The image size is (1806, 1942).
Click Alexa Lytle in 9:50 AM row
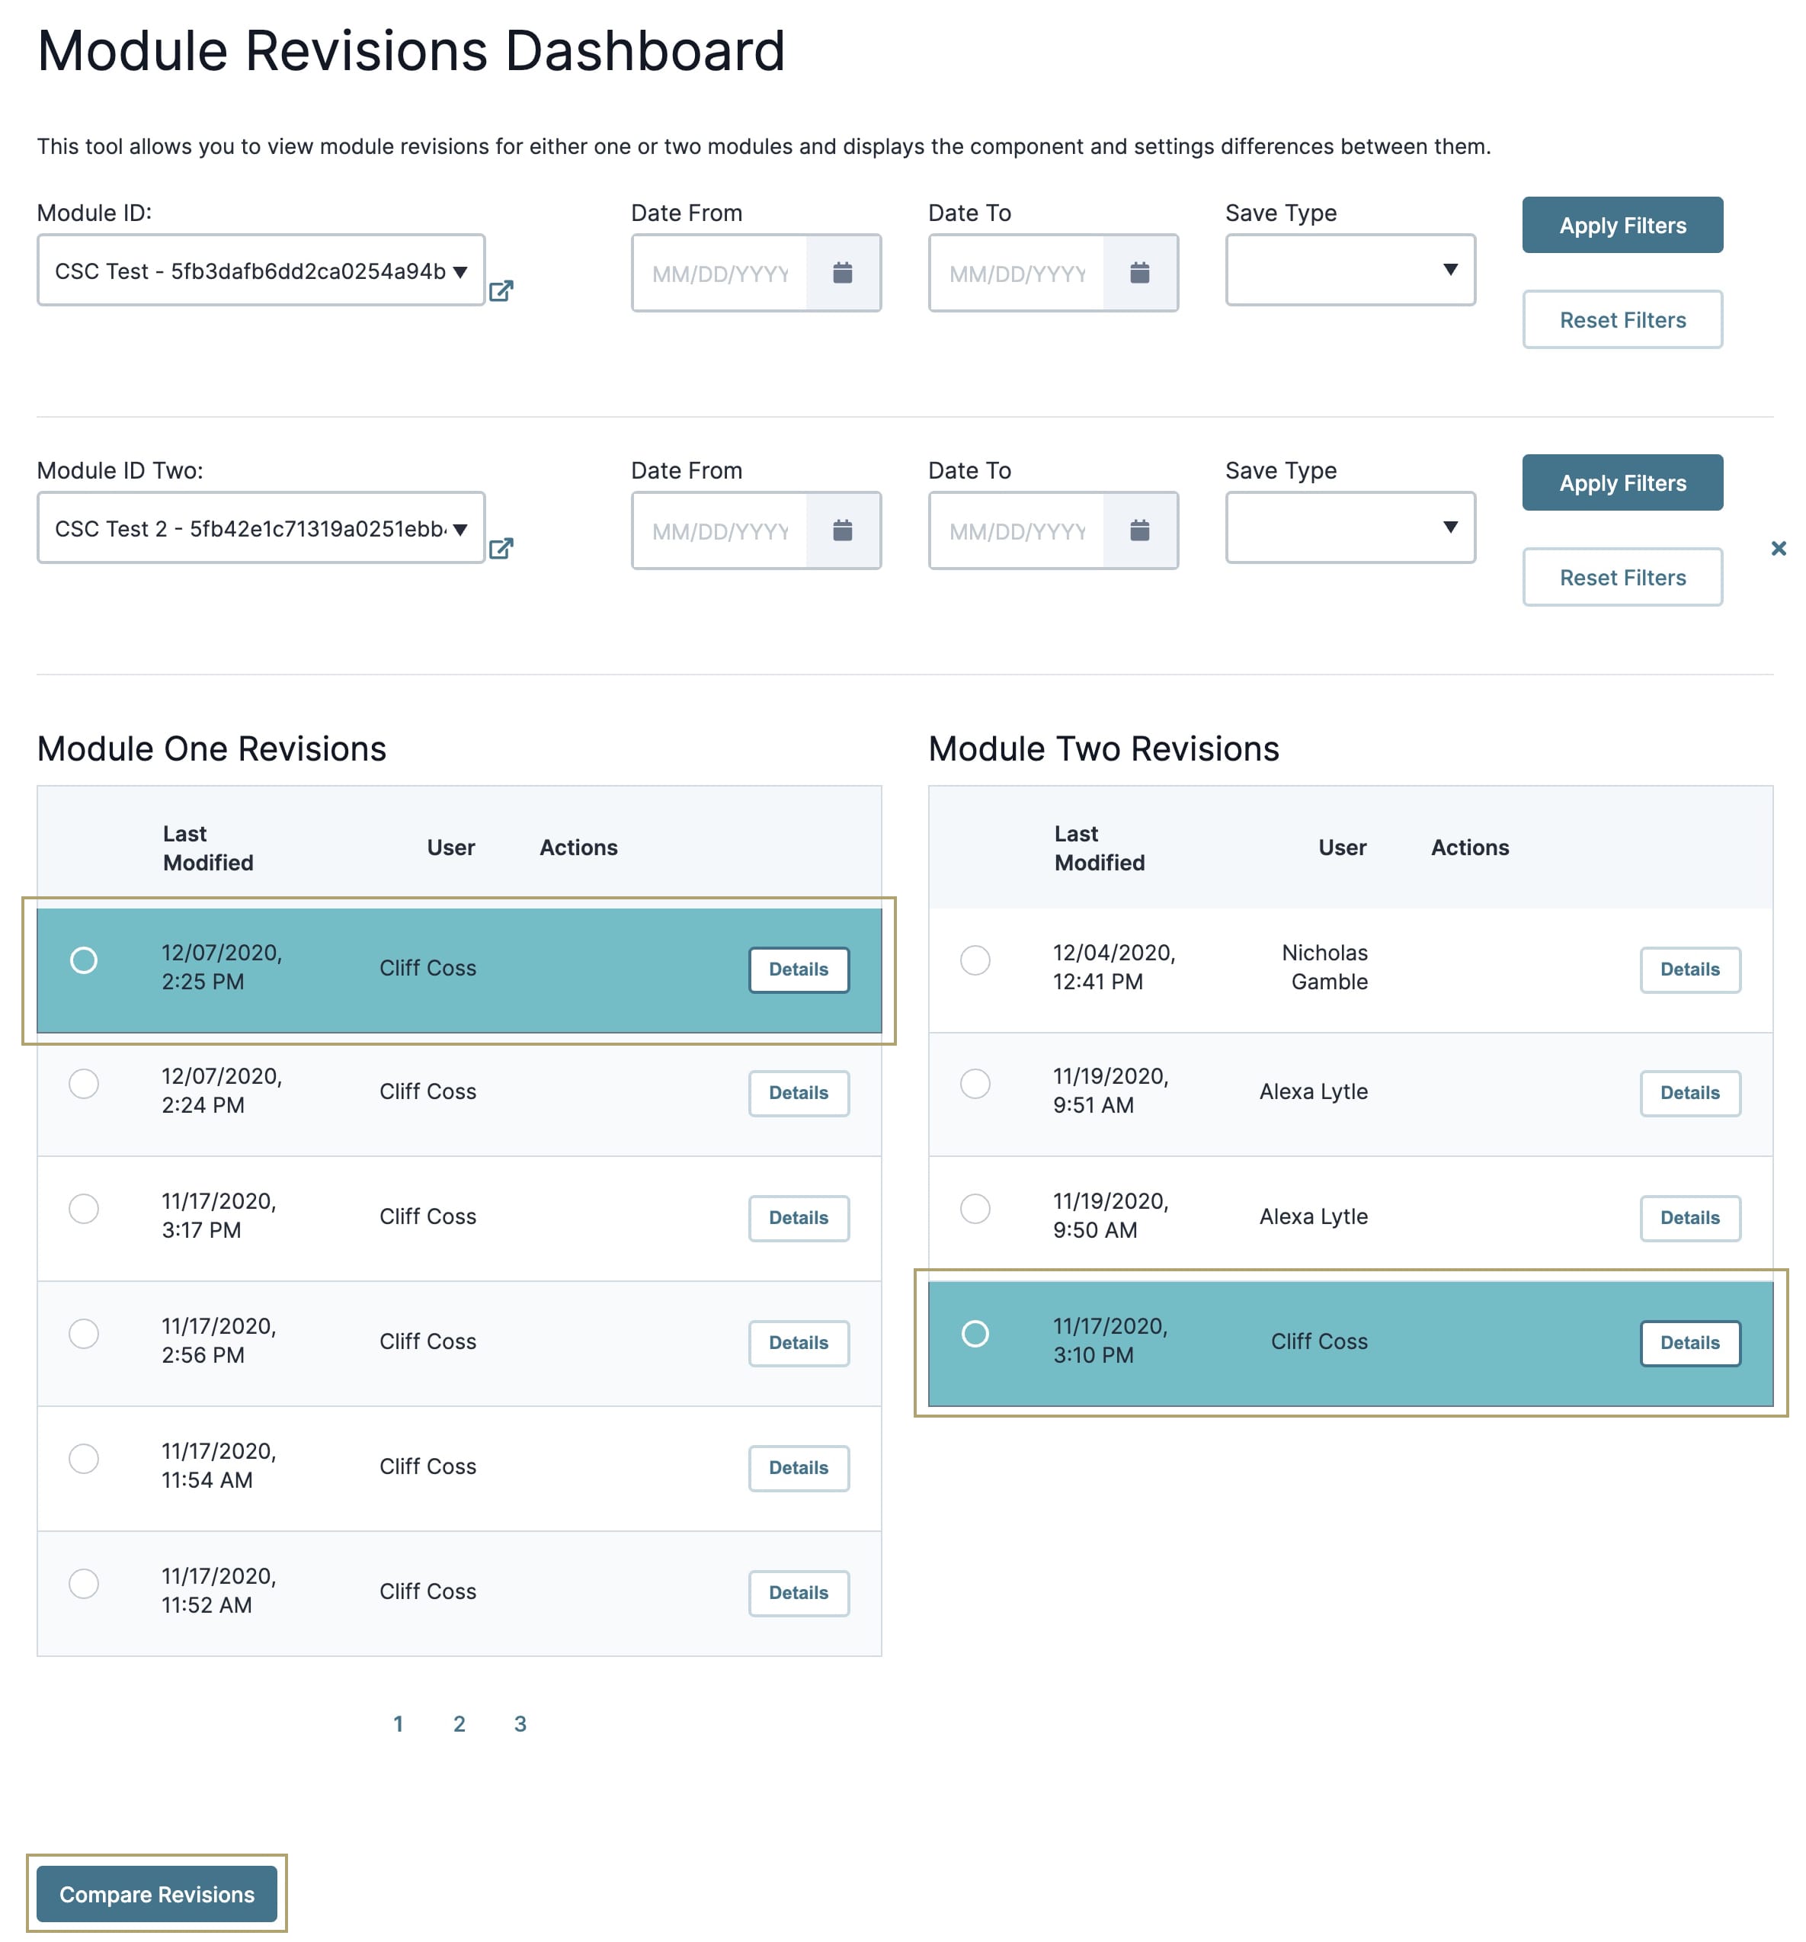pyautogui.click(x=1313, y=1216)
